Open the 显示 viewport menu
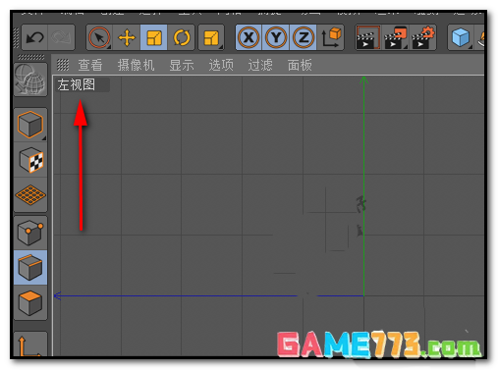The width and height of the screenshot is (498, 370). pyautogui.click(x=182, y=65)
